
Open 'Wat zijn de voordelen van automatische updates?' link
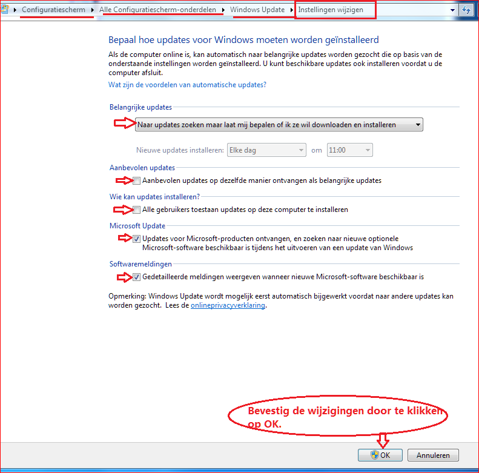pyautogui.click(x=187, y=85)
